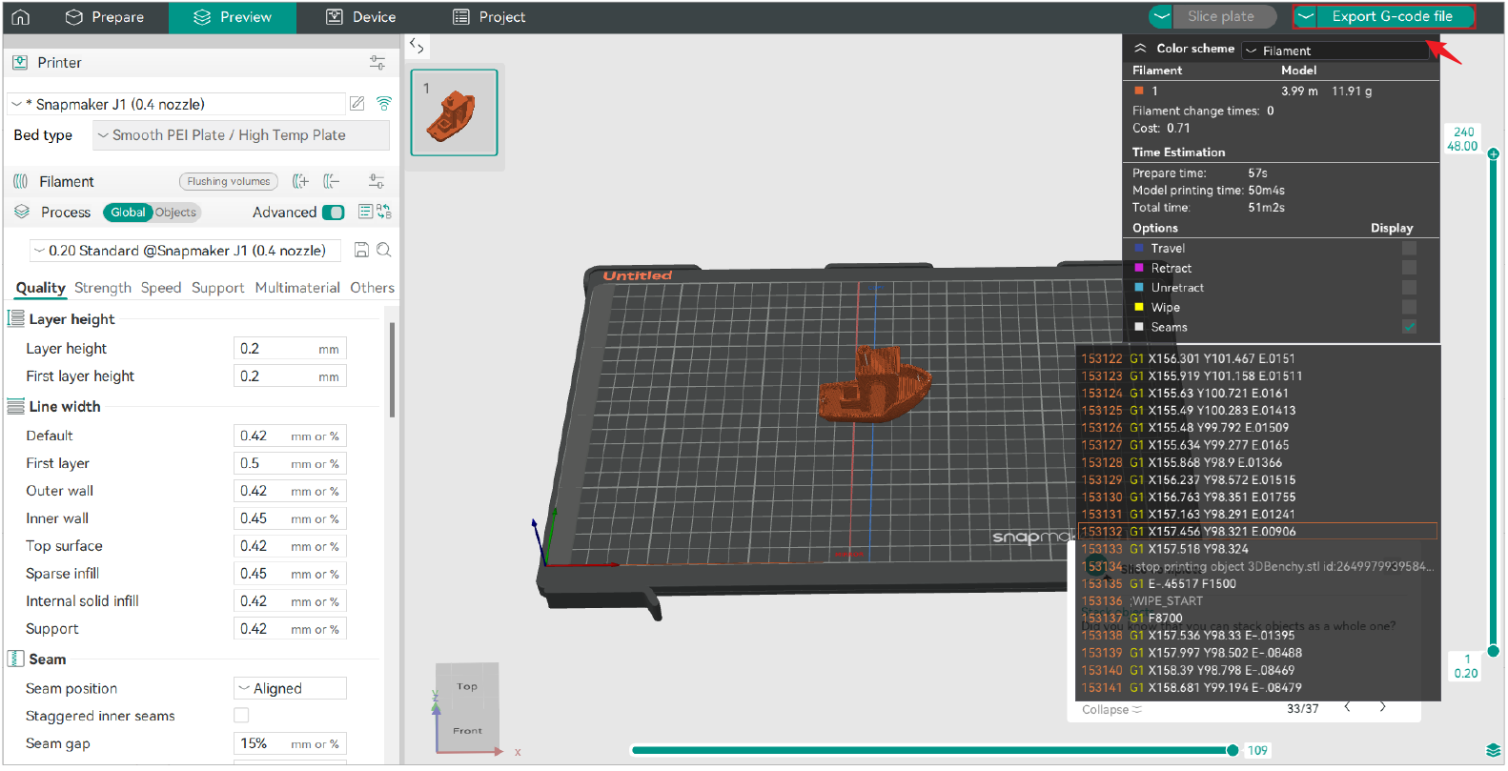Open the Color scheme Filament dropdown
Viewport: 1508px width, 771px height.
coord(1335,51)
